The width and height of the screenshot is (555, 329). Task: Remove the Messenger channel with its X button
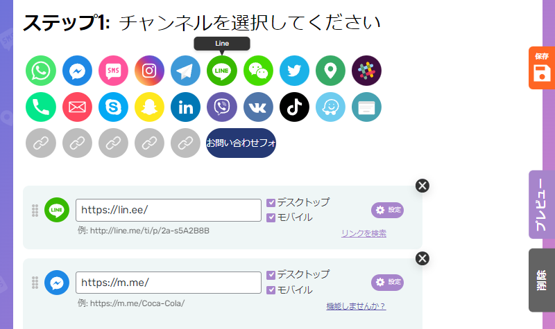422,258
